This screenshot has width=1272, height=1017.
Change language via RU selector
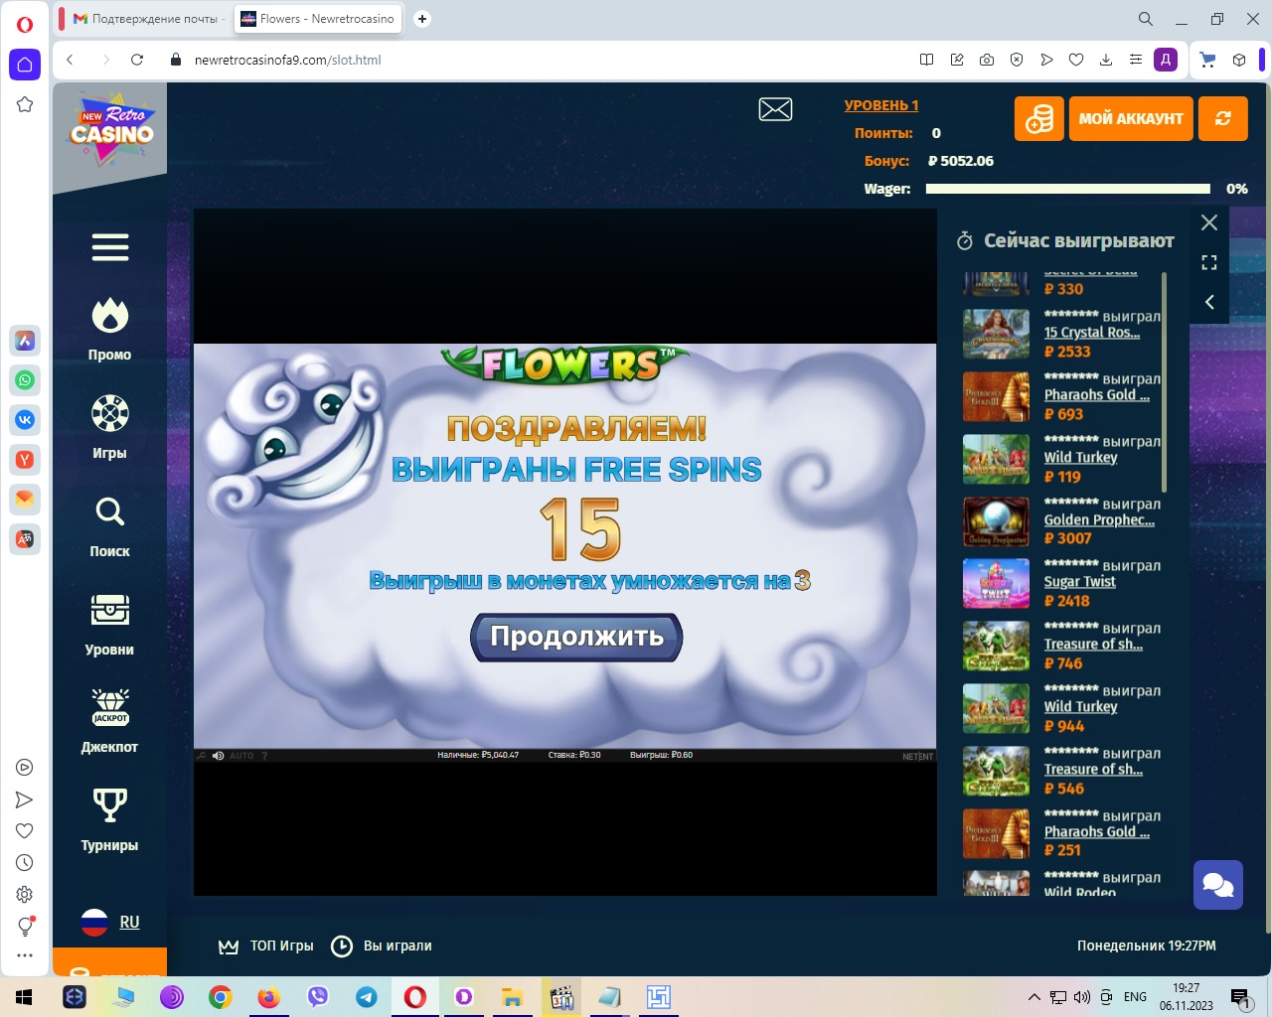pos(110,923)
